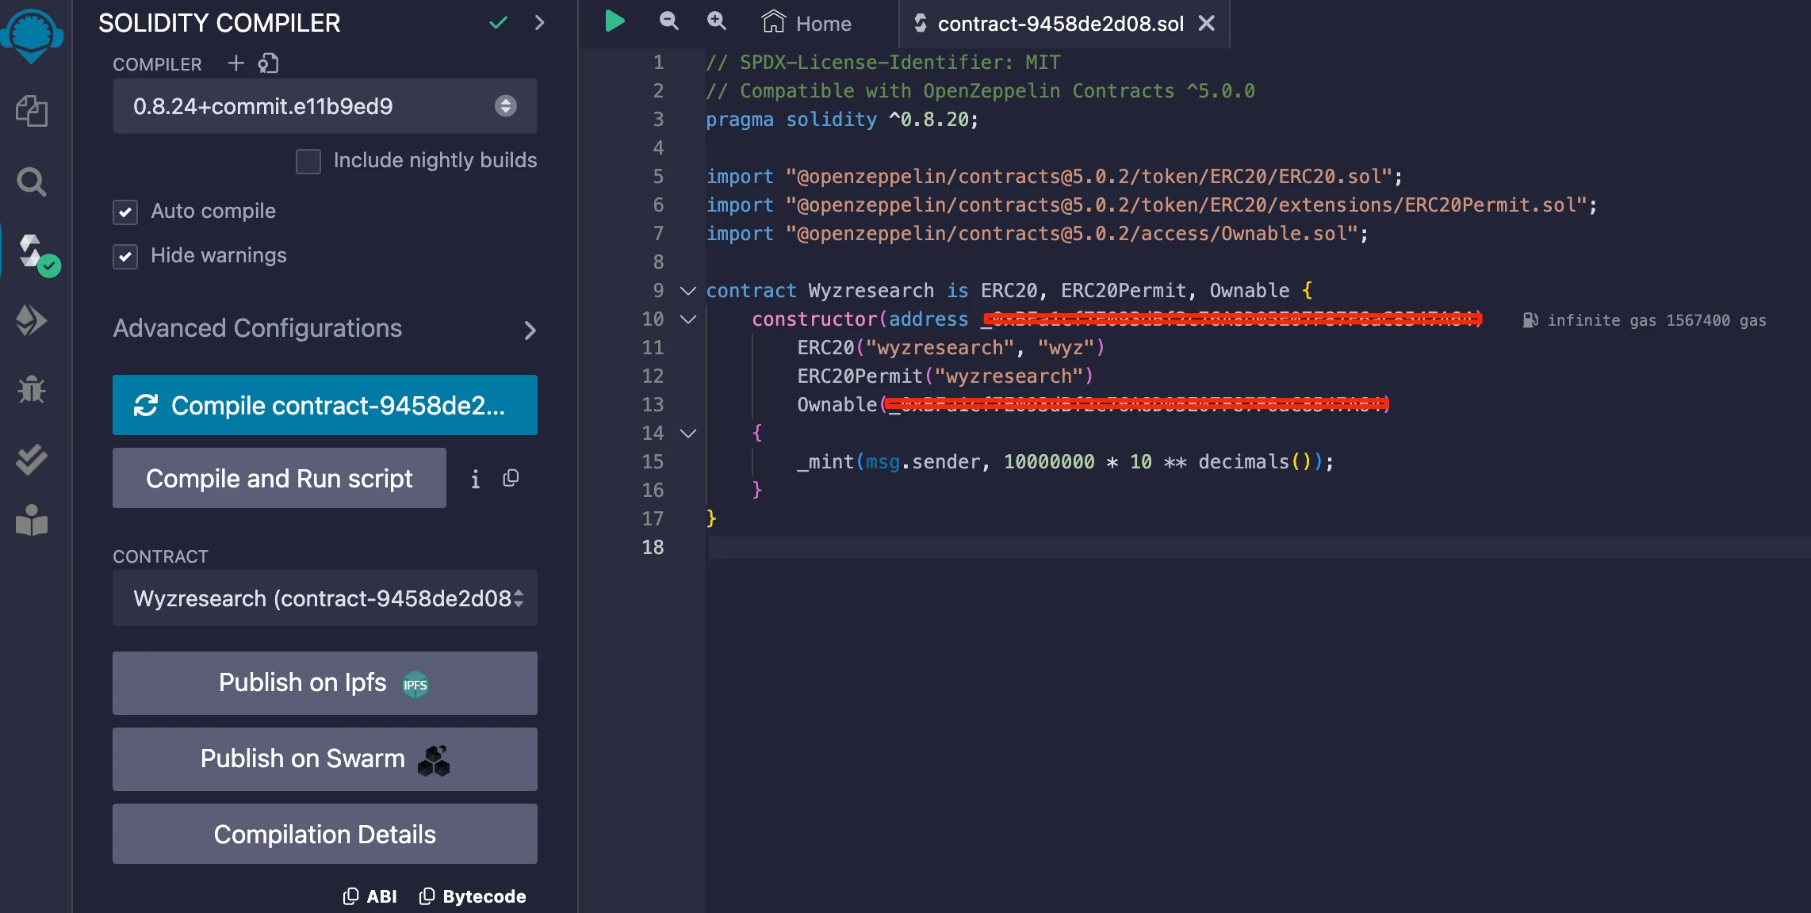Viewport: 1811px width, 913px height.
Task: Toggle the Hide warnings checkbox
Action: [126, 255]
